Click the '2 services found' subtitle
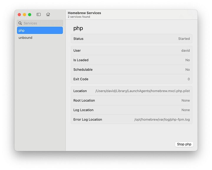The image size is (212, 170). point(79,17)
